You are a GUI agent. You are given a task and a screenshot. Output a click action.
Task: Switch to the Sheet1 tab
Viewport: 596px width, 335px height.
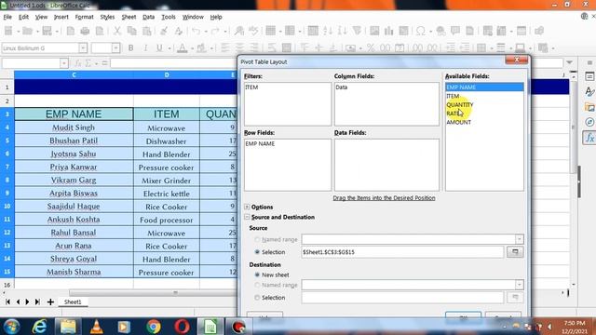[73, 301]
